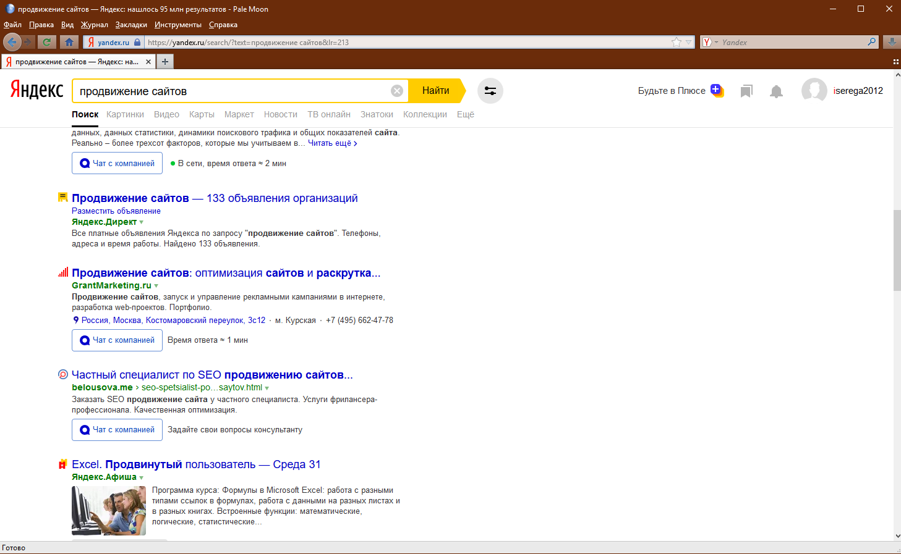Open saved bookmarks collection icon
The width and height of the screenshot is (901, 554).
click(746, 91)
